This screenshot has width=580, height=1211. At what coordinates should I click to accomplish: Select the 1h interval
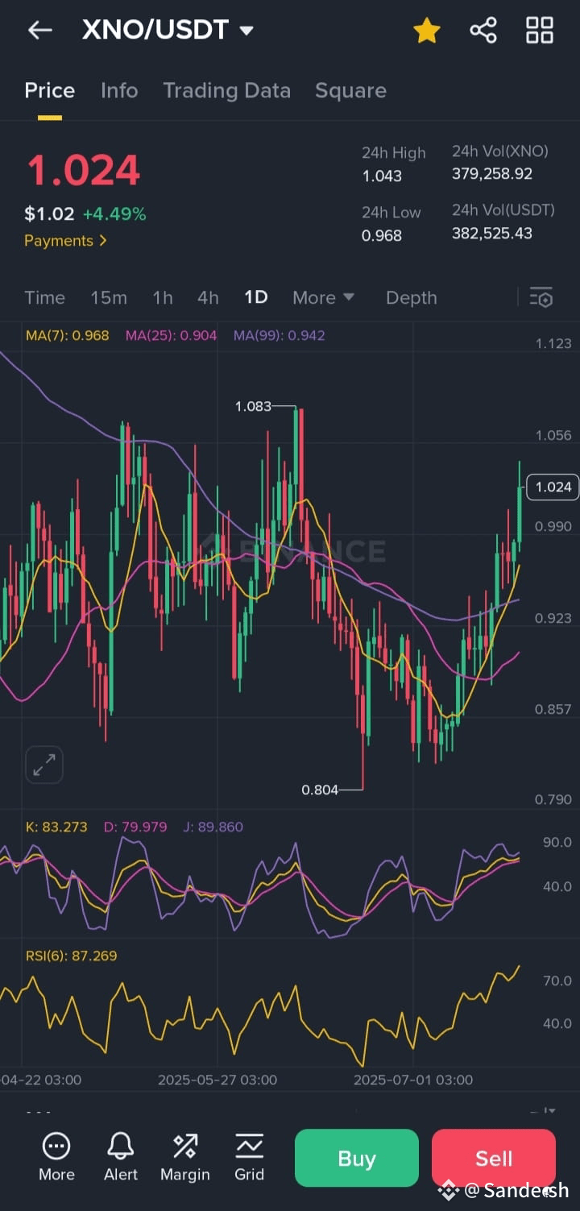point(163,297)
